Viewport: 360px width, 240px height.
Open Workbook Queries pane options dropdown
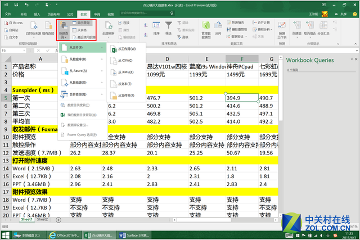352,59
